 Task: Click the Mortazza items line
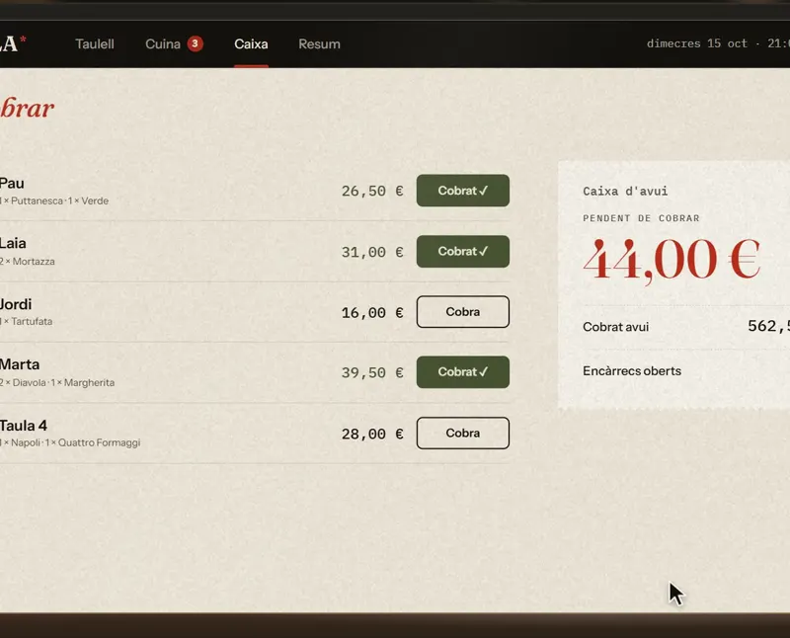tap(28, 262)
